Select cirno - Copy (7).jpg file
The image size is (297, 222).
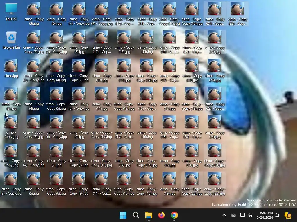(57, 155)
